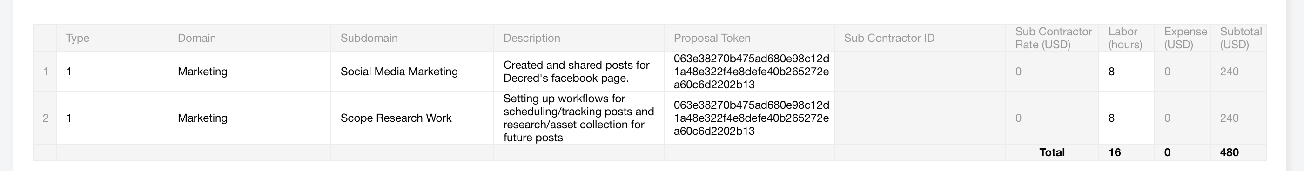Click the Sub Contractor ID header
This screenshot has height=171, width=1304.
pos(920,38)
